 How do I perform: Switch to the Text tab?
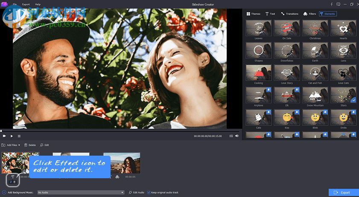coord(270,14)
